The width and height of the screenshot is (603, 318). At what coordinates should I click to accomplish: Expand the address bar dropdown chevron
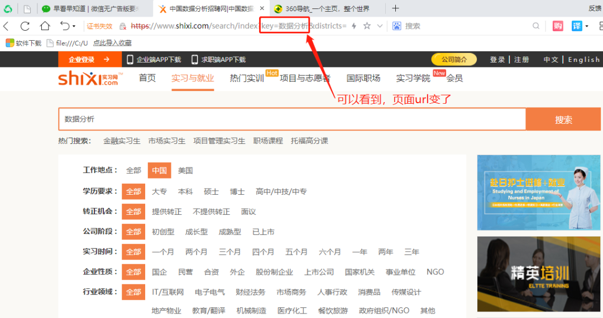[380, 26]
